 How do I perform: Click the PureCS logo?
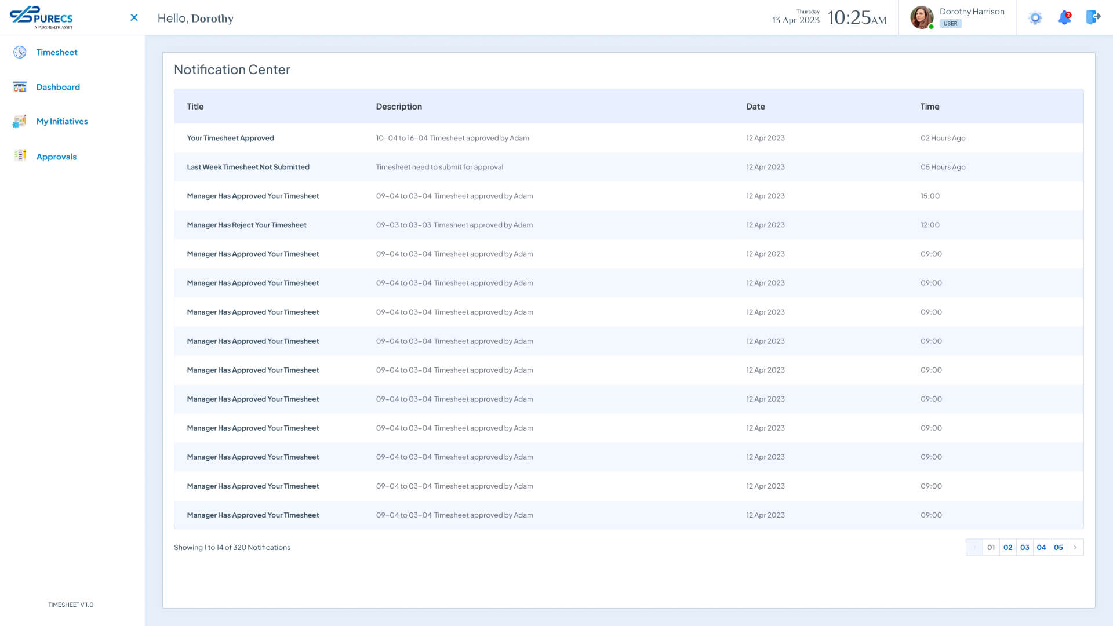pyautogui.click(x=42, y=17)
